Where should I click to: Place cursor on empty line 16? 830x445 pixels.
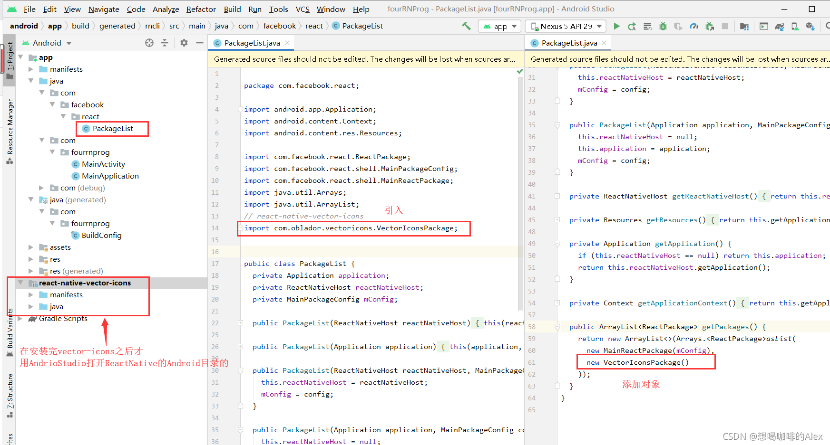pos(381,252)
